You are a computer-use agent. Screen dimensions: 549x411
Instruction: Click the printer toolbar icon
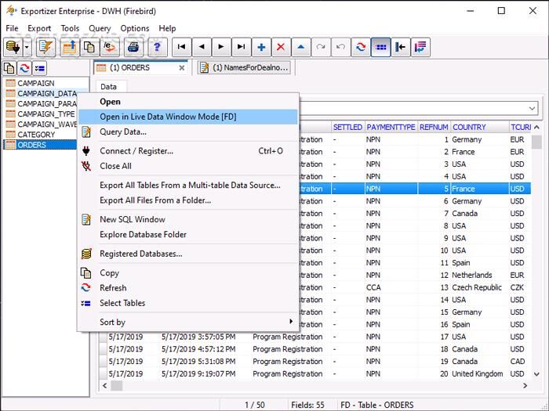click(133, 47)
